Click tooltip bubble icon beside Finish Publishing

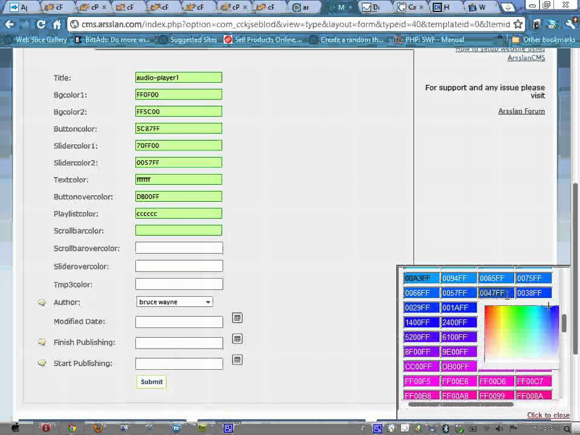42,343
